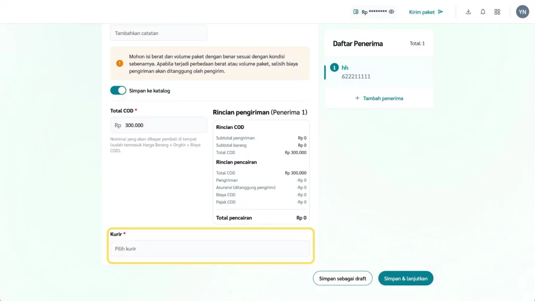Show the hidden balance with the eye icon
This screenshot has height=301, width=535.
[391, 11]
